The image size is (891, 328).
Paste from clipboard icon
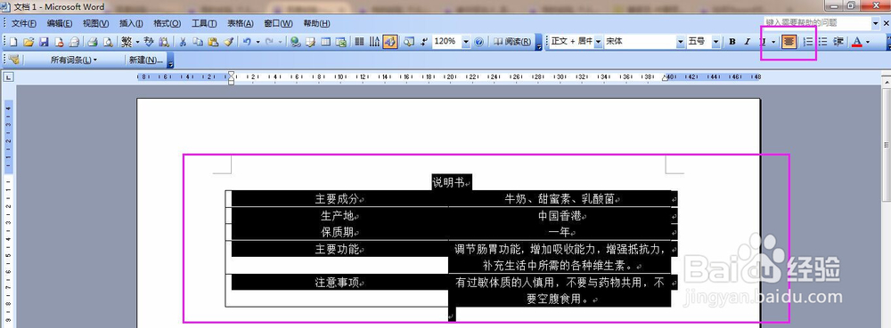click(213, 42)
